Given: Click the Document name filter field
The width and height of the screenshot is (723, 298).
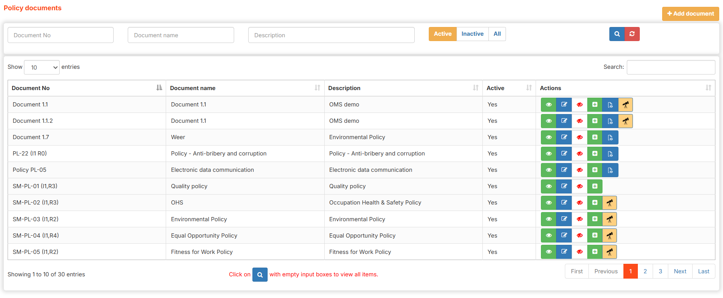Looking at the screenshot, I should [x=181, y=35].
